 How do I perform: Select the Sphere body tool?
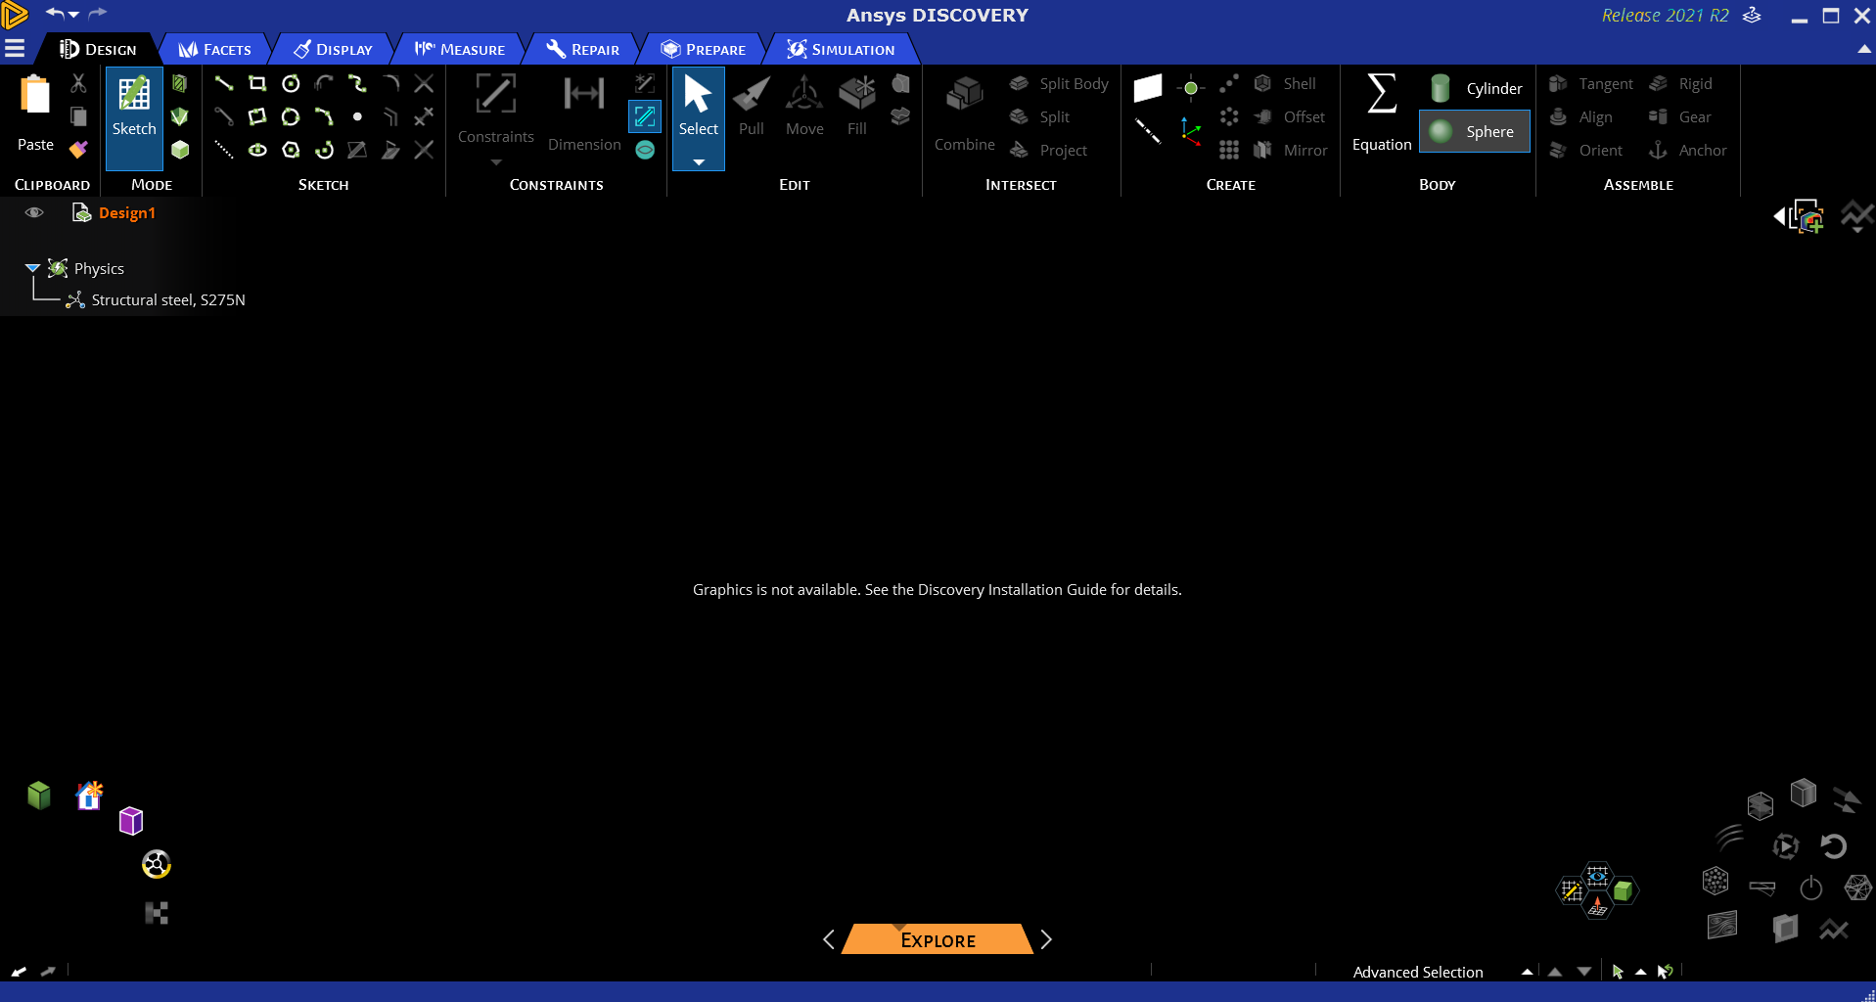point(1475,131)
